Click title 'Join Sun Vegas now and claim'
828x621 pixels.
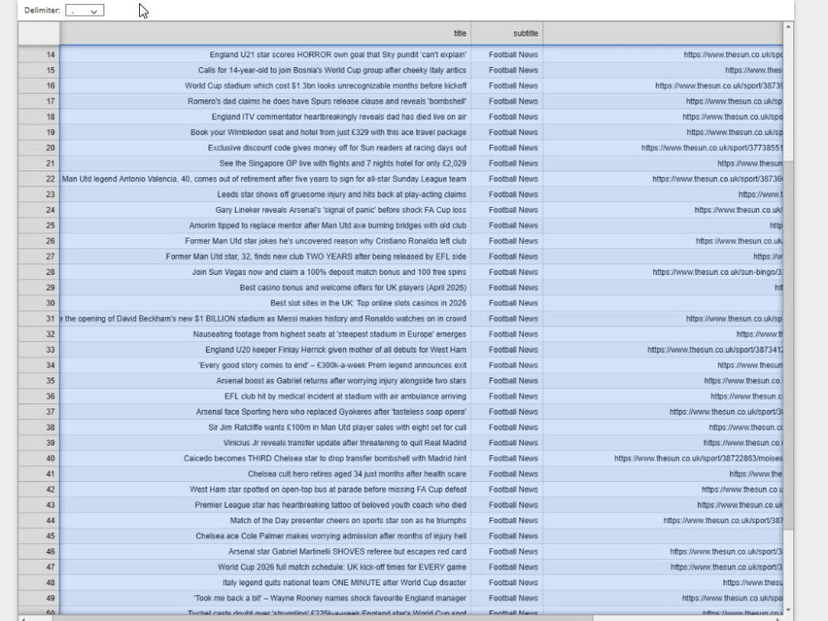pos(329,272)
